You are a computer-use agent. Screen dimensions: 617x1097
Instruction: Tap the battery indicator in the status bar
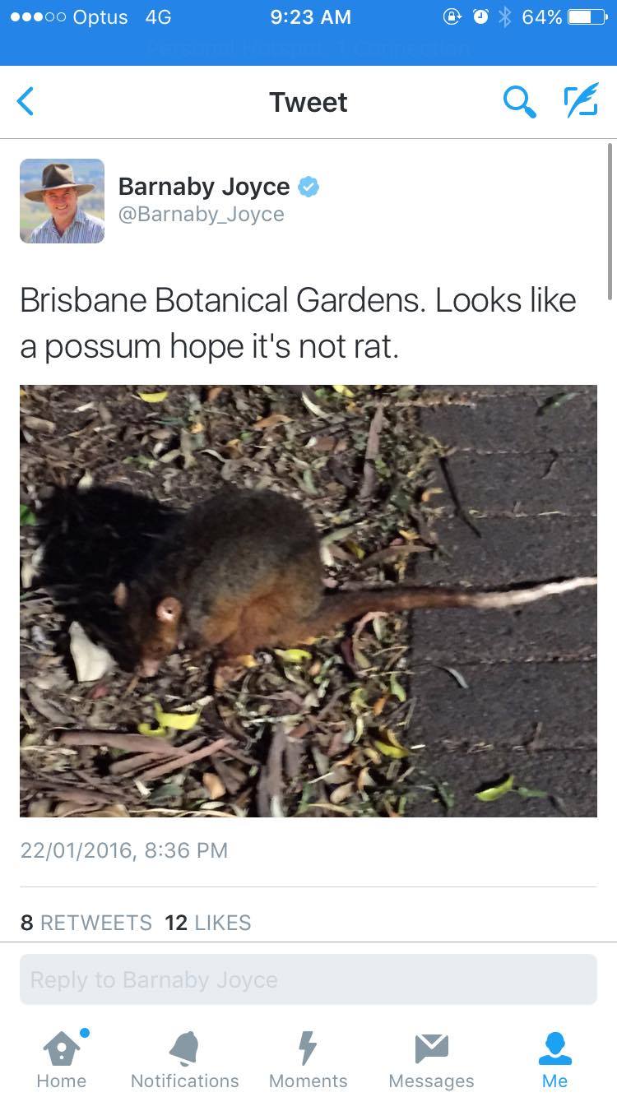click(589, 17)
